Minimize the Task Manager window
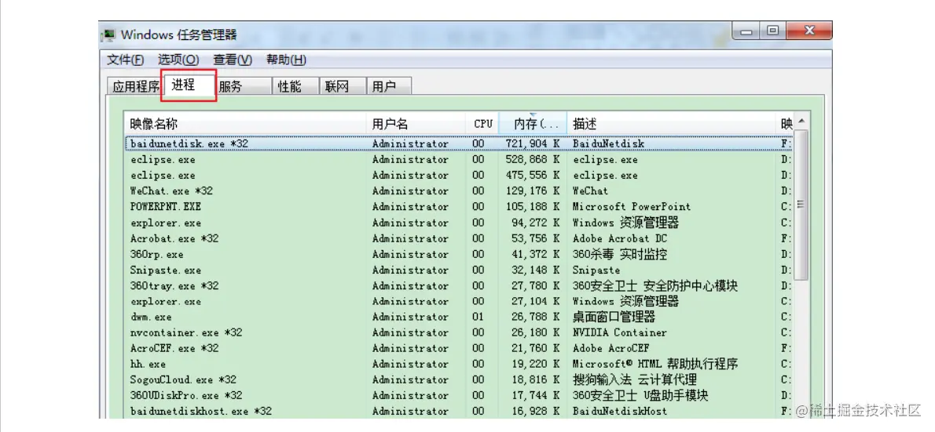This screenshot has width=935, height=432. pyautogui.click(x=747, y=31)
